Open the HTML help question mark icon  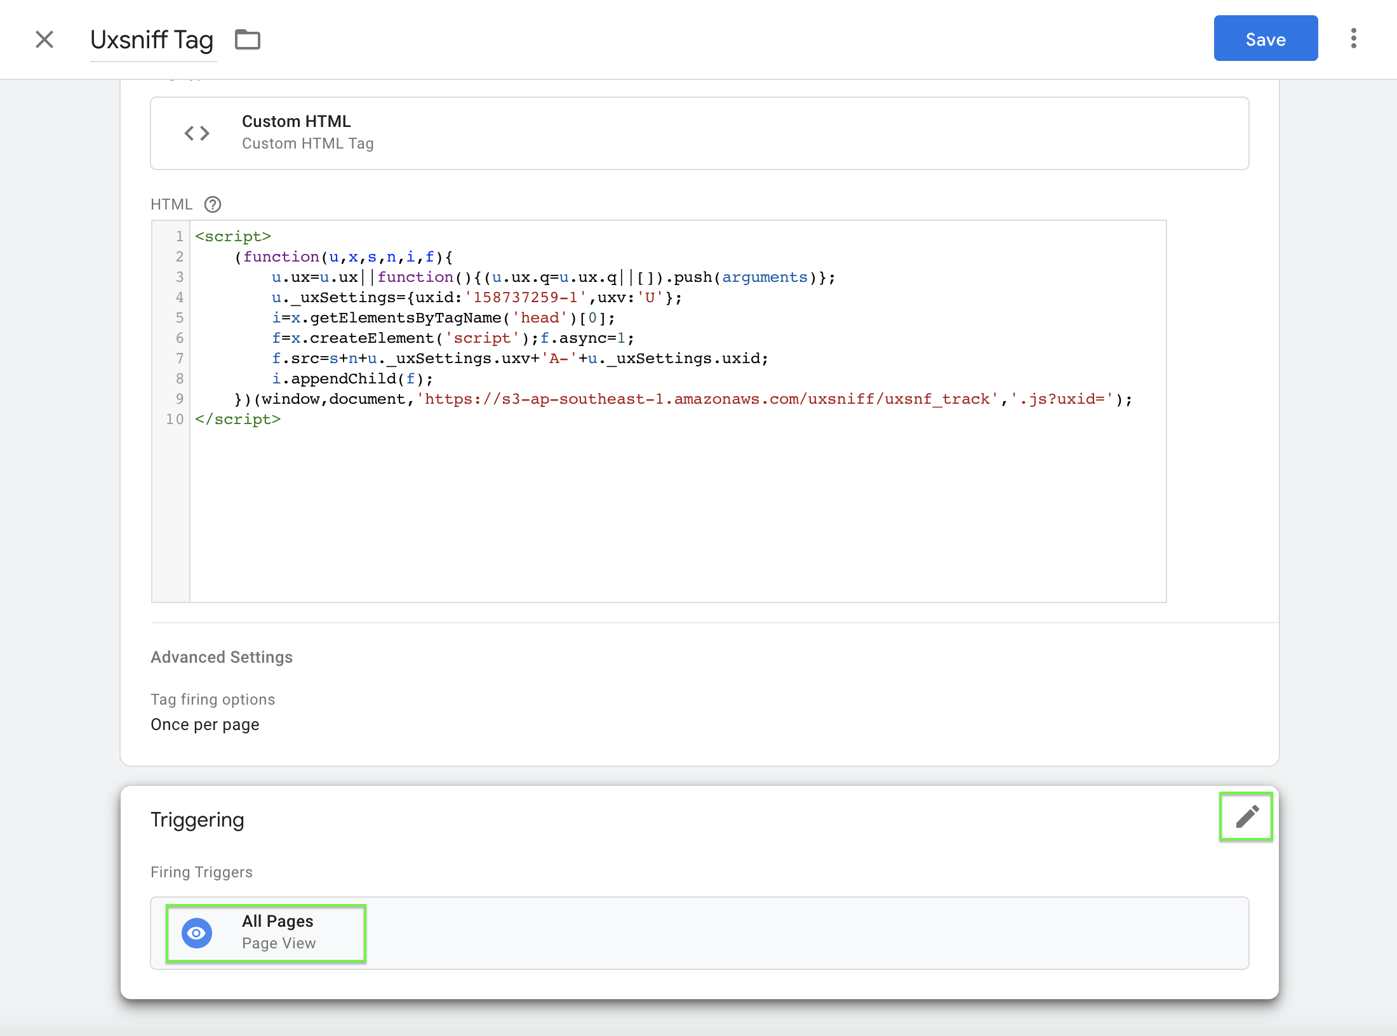(213, 204)
